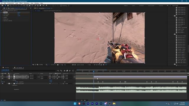This screenshot has height=106, width=189.
Task: Open After Effects from the taskbar
Action: [88, 104]
